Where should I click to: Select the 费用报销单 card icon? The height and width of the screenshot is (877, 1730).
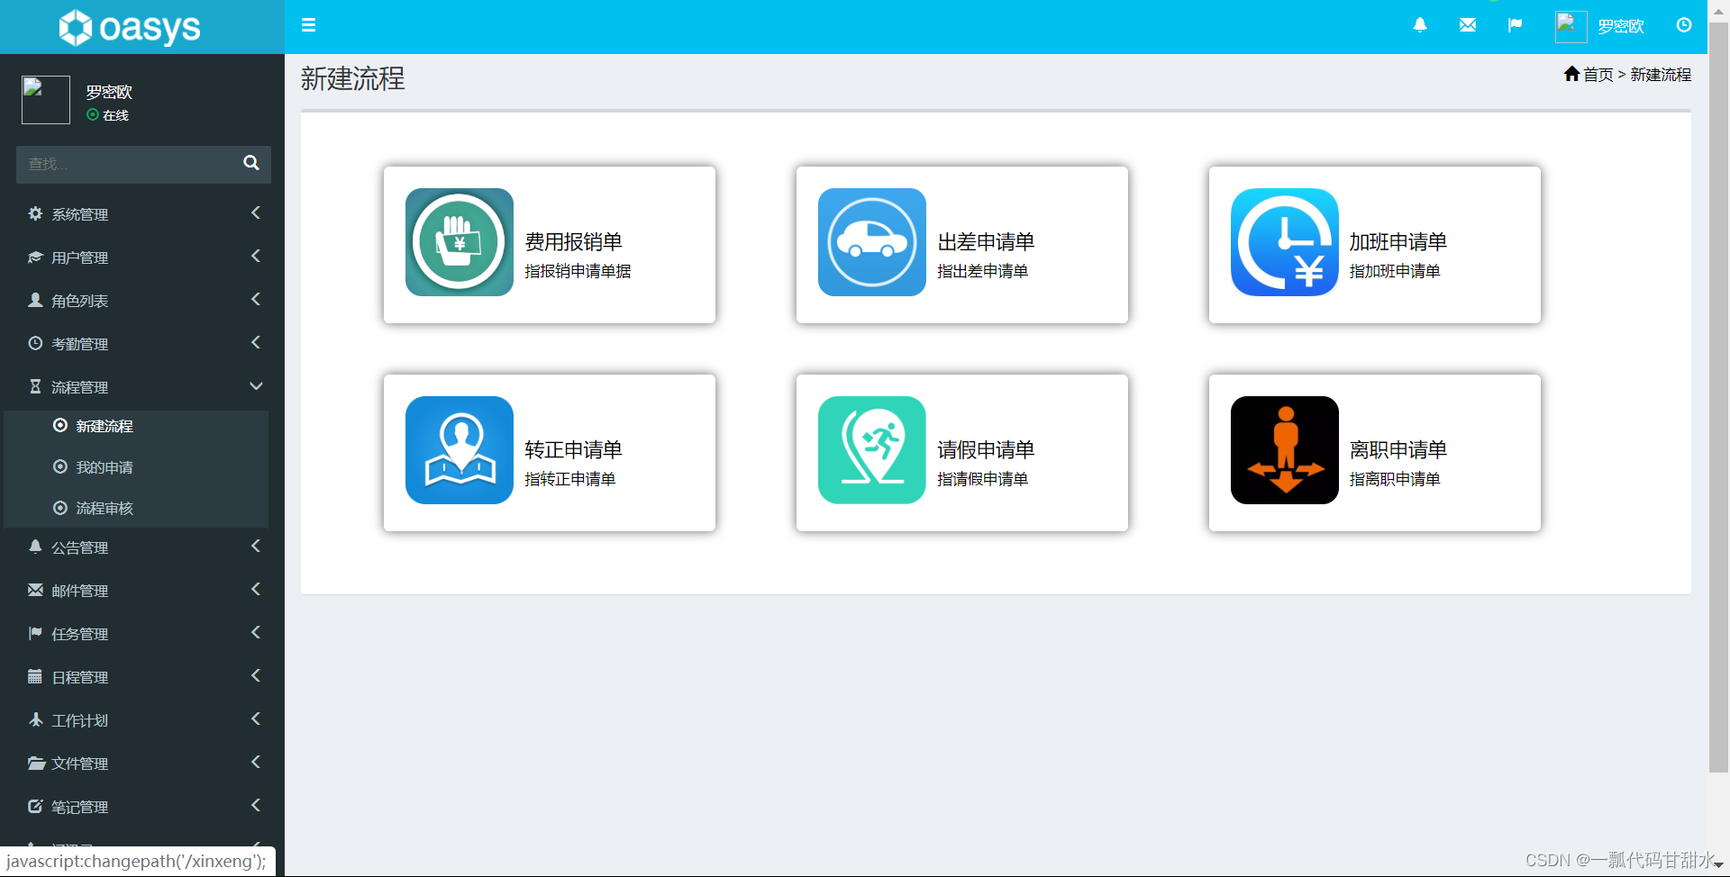coord(459,242)
